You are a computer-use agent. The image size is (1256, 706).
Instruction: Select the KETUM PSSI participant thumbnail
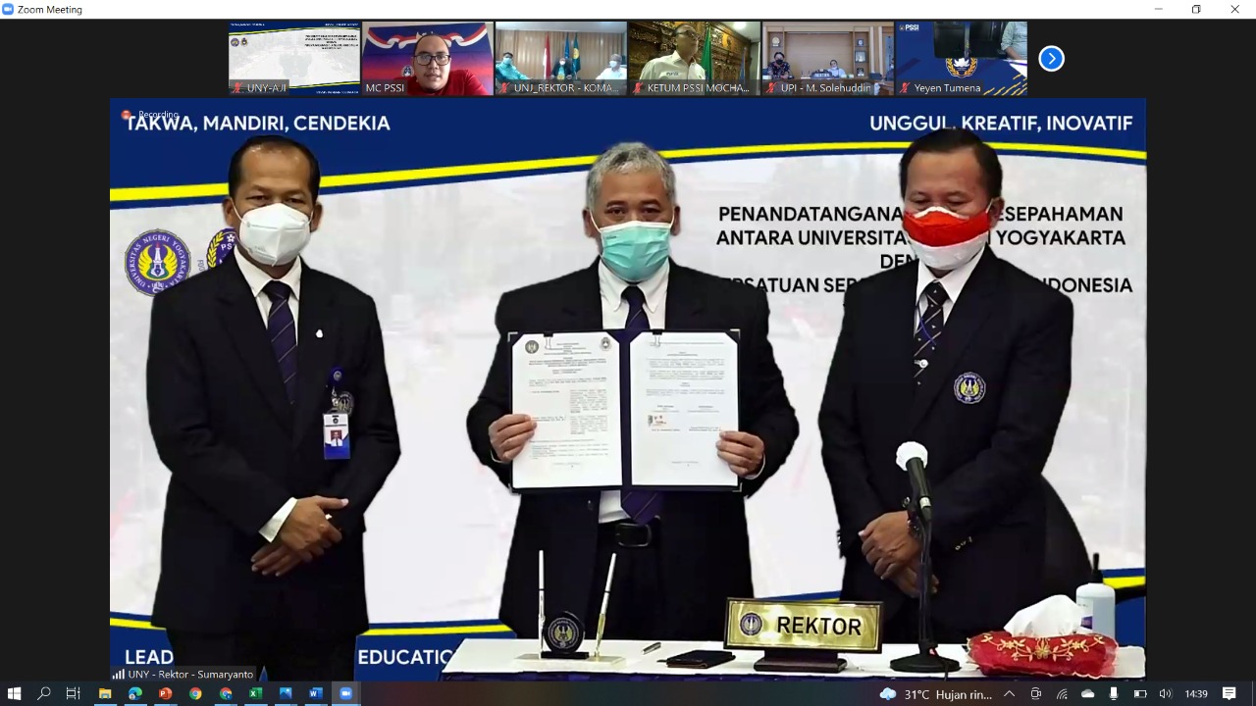[695, 58]
